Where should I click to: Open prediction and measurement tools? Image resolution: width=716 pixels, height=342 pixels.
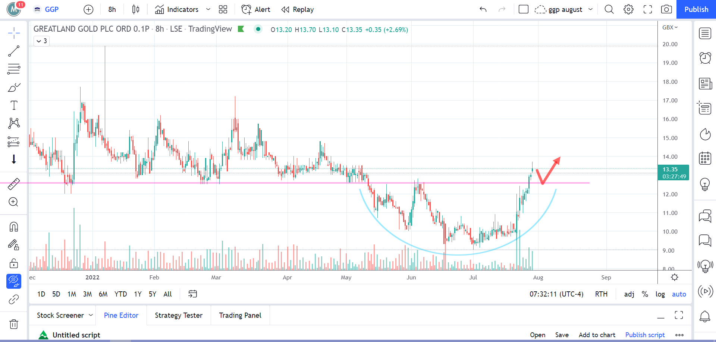coord(14,142)
